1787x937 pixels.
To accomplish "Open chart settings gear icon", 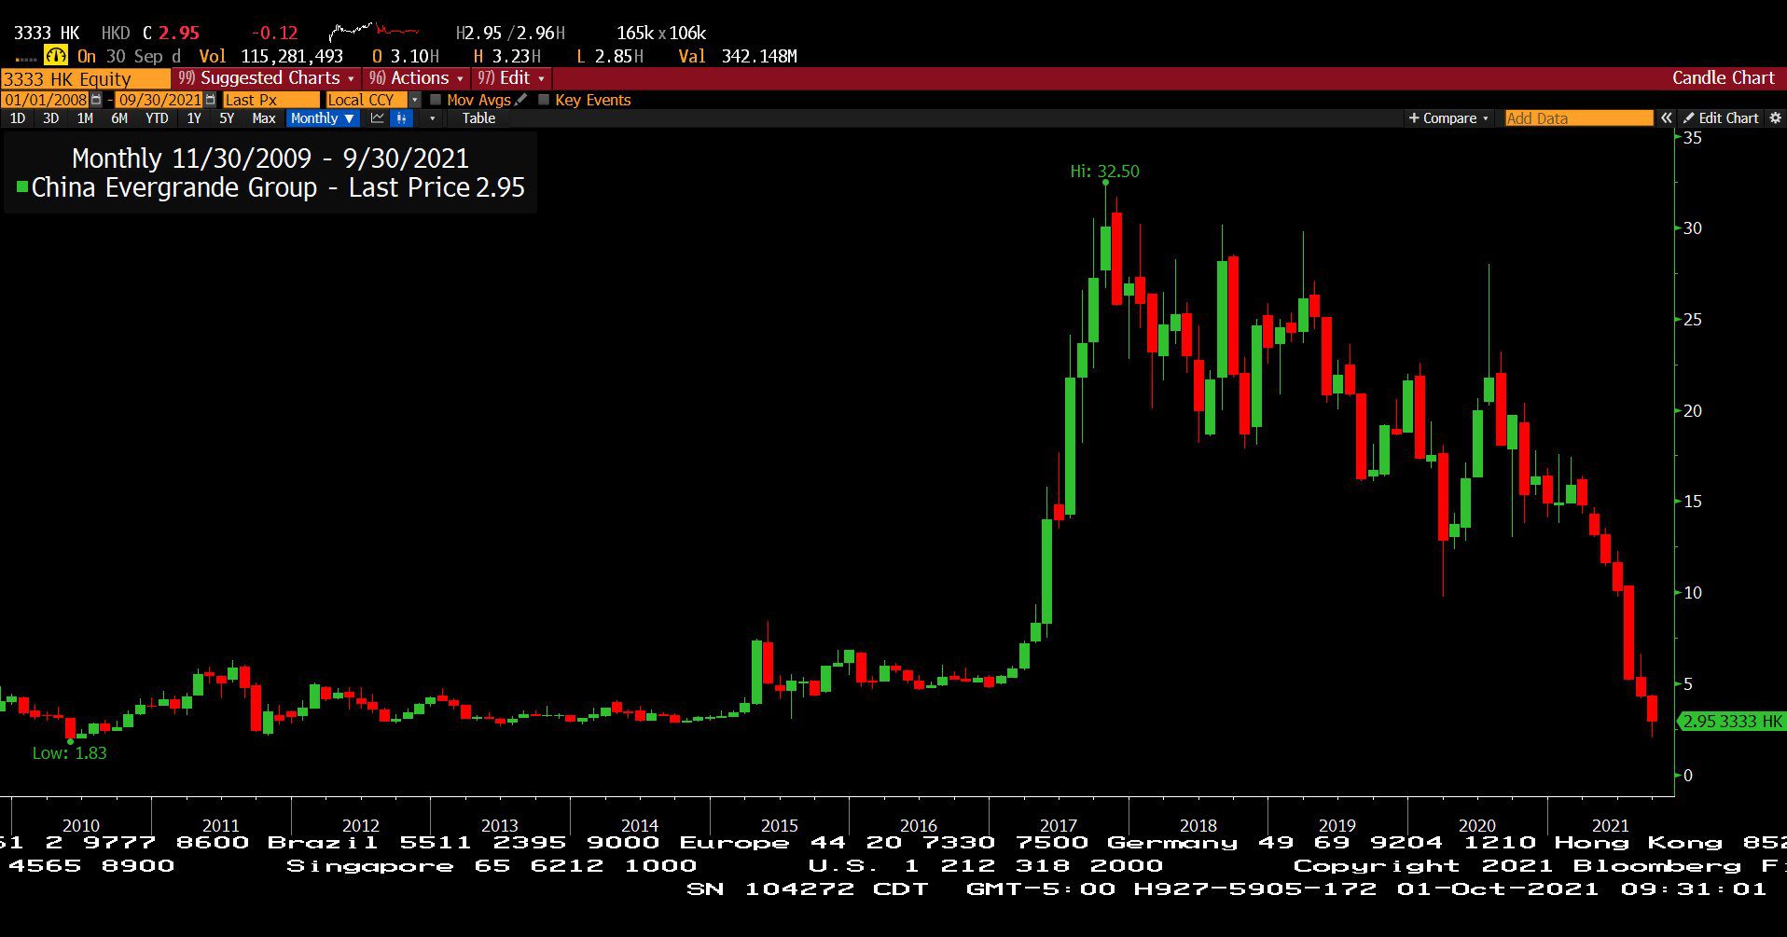I will coord(1775,118).
